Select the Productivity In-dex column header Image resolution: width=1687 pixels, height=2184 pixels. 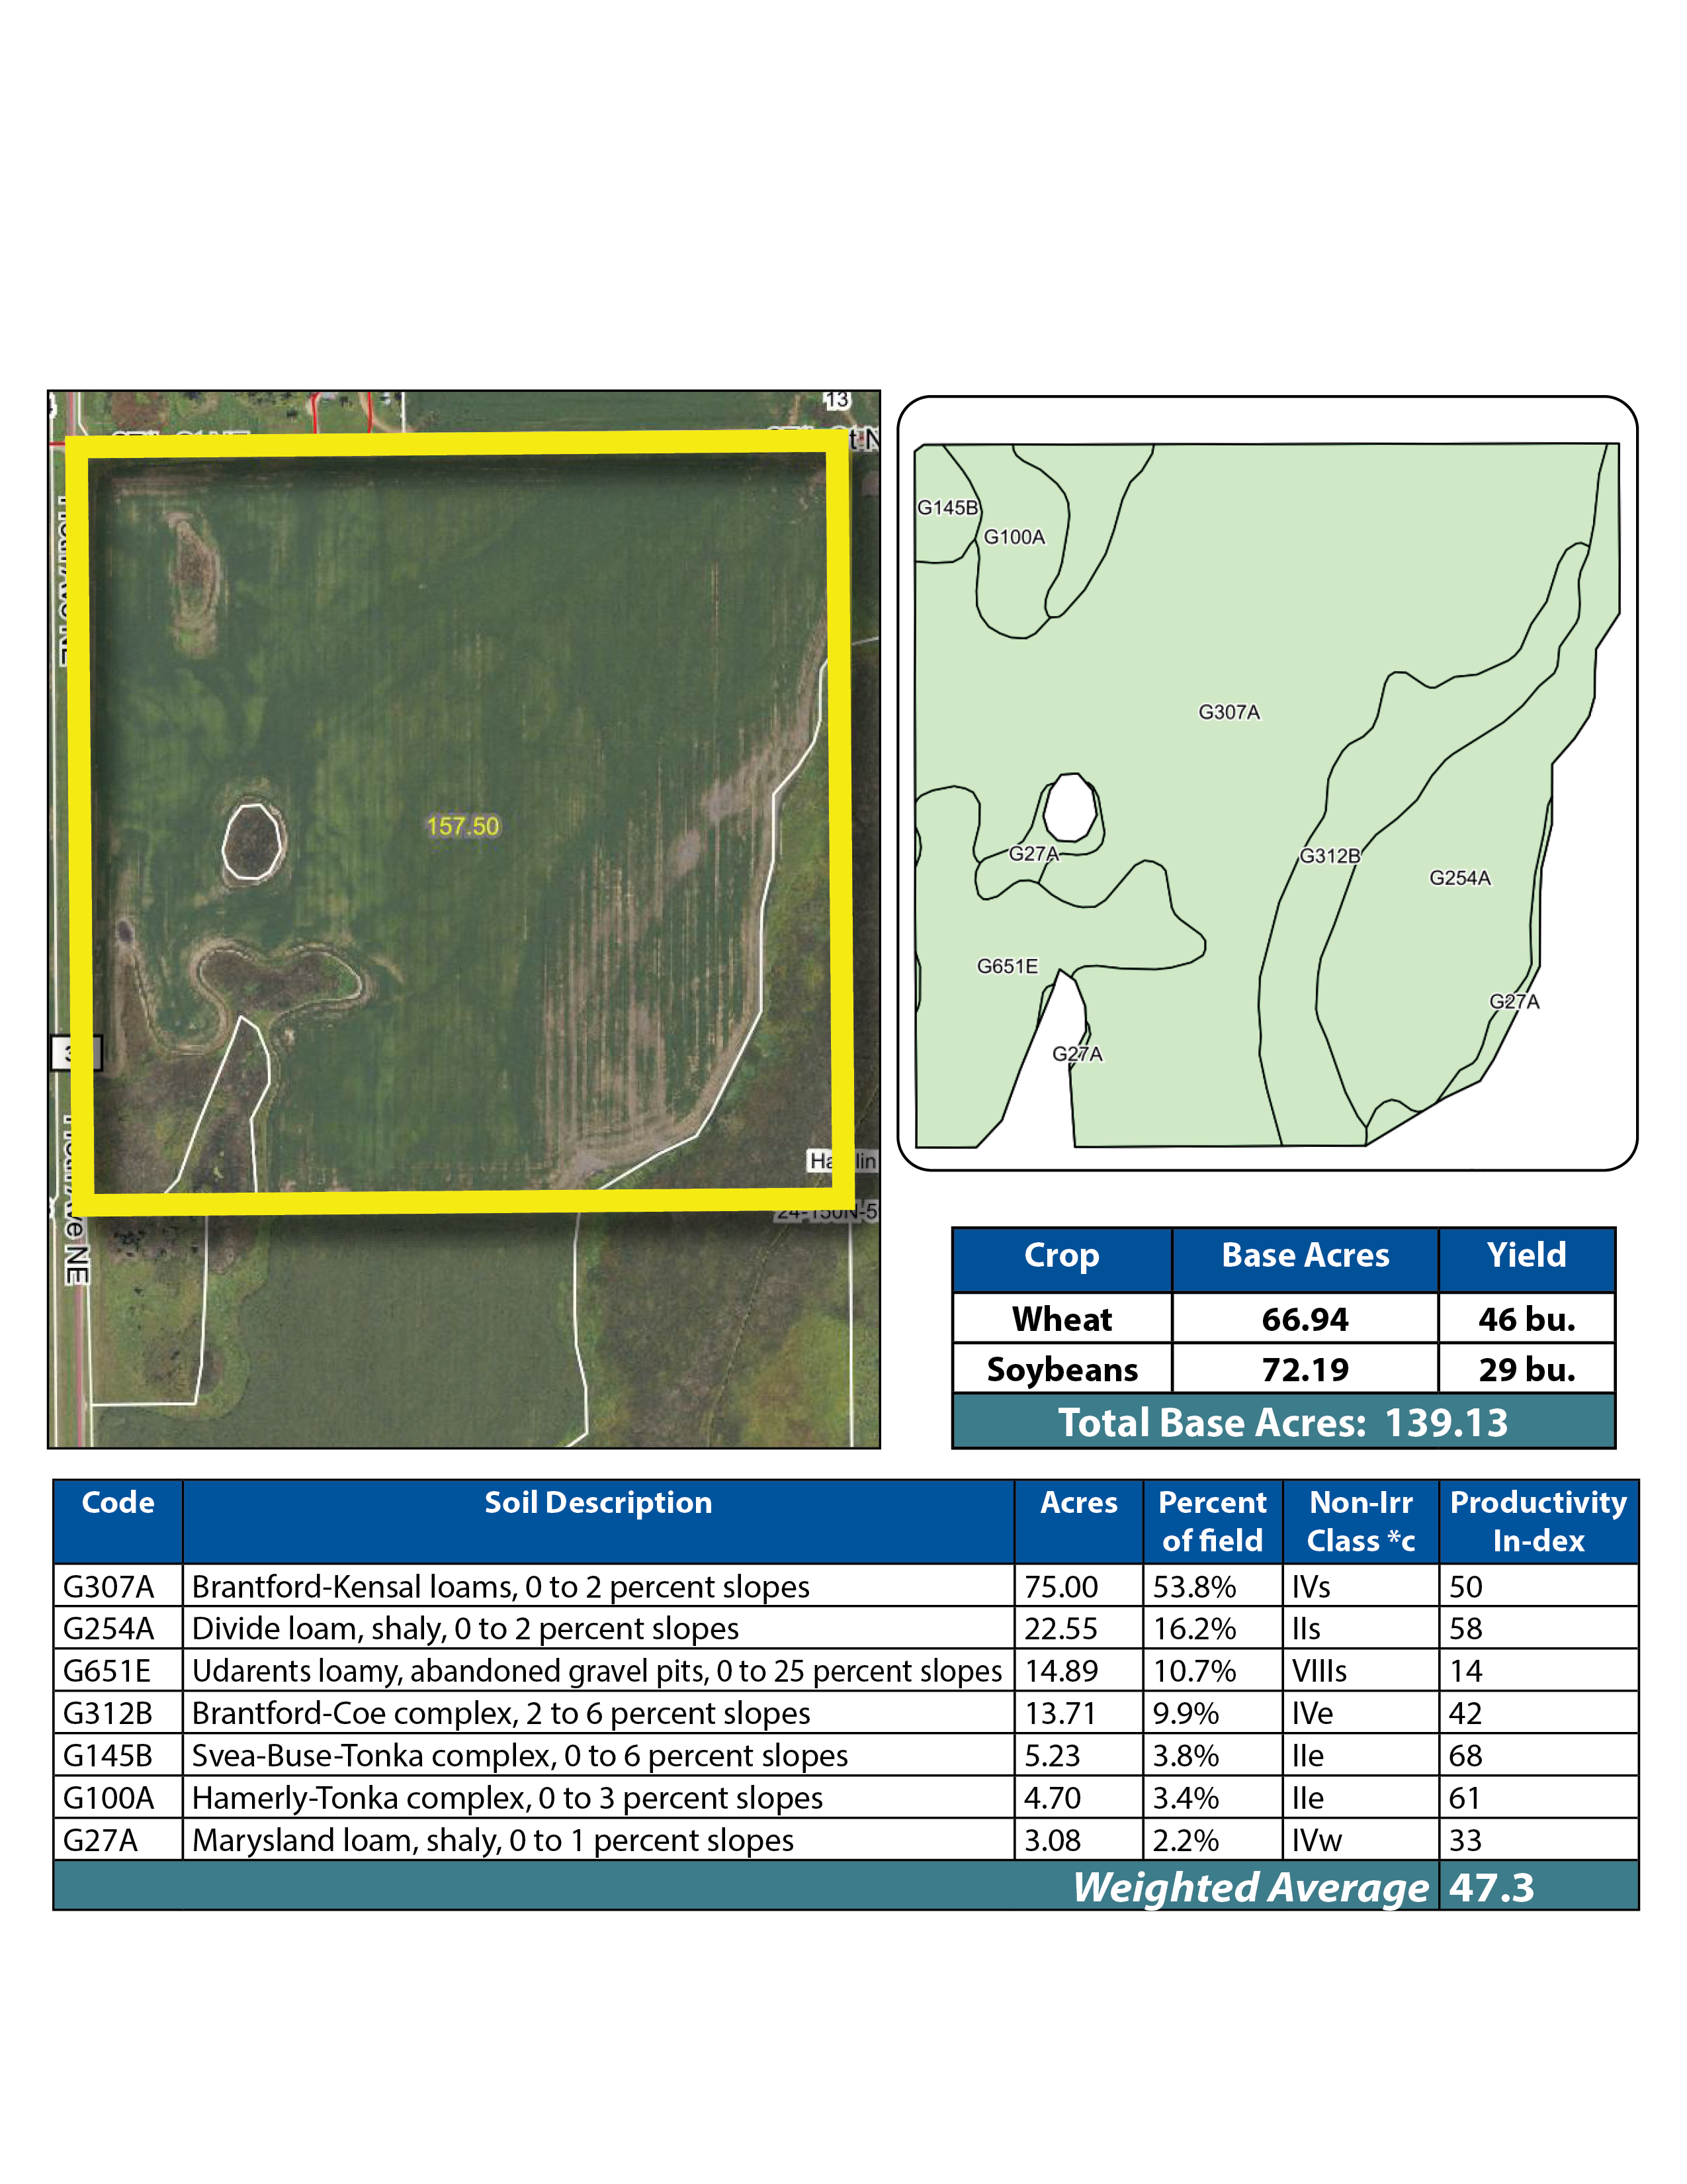(1538, 1521)
